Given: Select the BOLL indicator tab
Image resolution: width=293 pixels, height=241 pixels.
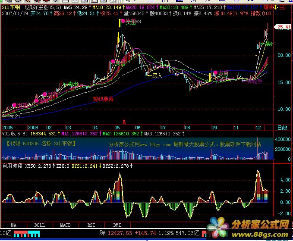Looking at the screenshot, I should click(39, 225).
